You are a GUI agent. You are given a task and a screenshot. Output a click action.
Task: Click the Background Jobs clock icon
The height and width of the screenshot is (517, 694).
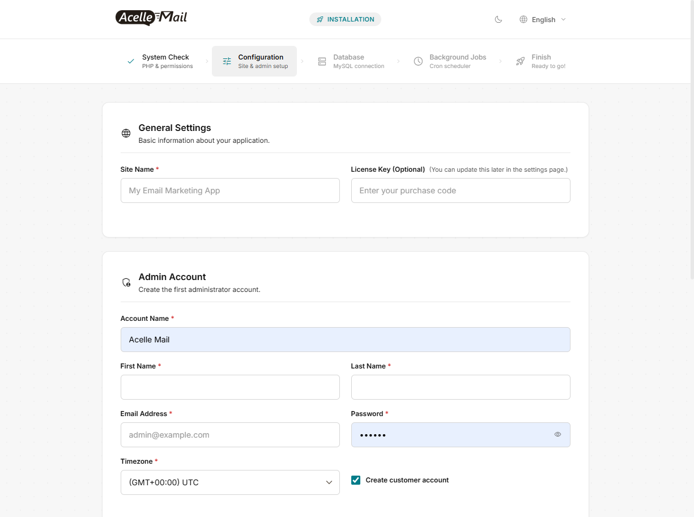pyautogui.click(x=418, y=61)
